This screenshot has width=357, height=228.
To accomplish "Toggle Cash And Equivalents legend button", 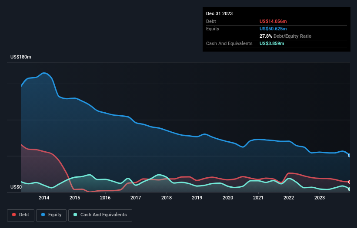I will [100, 215].
